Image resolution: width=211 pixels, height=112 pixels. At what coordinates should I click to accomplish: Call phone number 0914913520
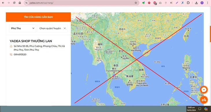click(x=20, y=54)
